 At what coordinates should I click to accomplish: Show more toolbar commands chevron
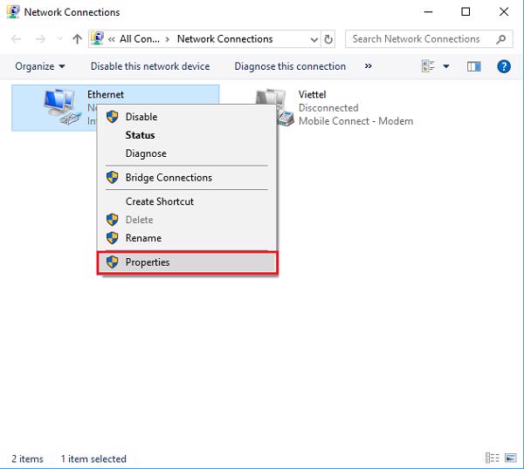pyautogui.click(x=368, y=66)
